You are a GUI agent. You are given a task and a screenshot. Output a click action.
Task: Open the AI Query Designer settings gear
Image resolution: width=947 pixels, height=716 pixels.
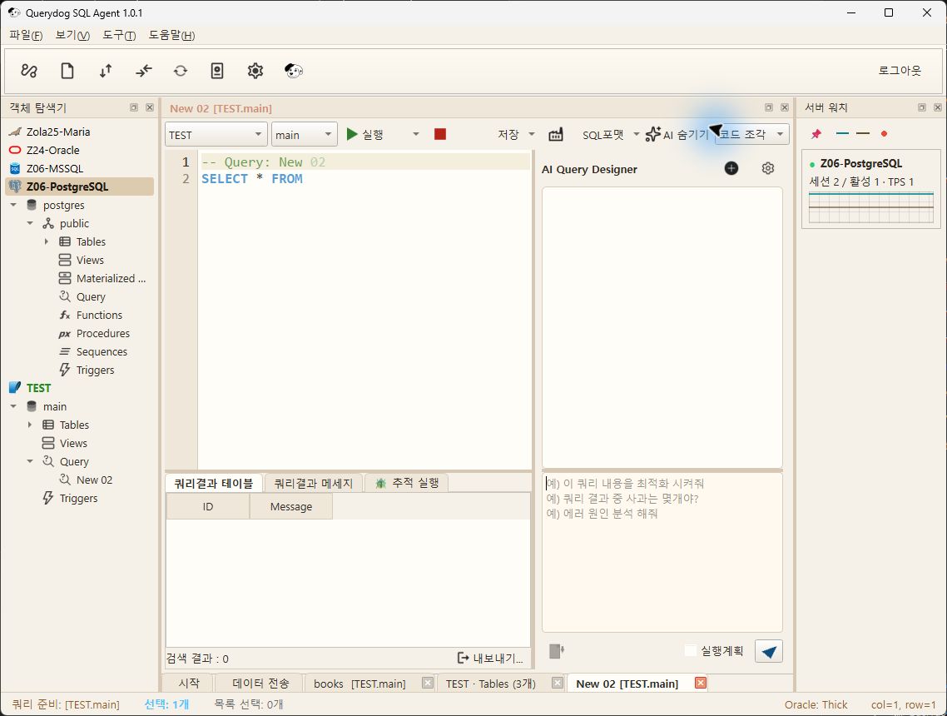click(x=767, y=168)
